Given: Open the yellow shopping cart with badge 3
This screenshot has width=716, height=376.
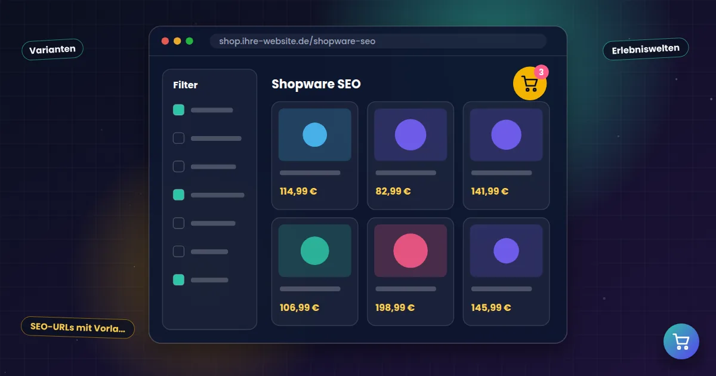Looking at the screenshot, I should click(530, 84).
